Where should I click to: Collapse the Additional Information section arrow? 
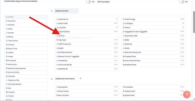[52, 79]
